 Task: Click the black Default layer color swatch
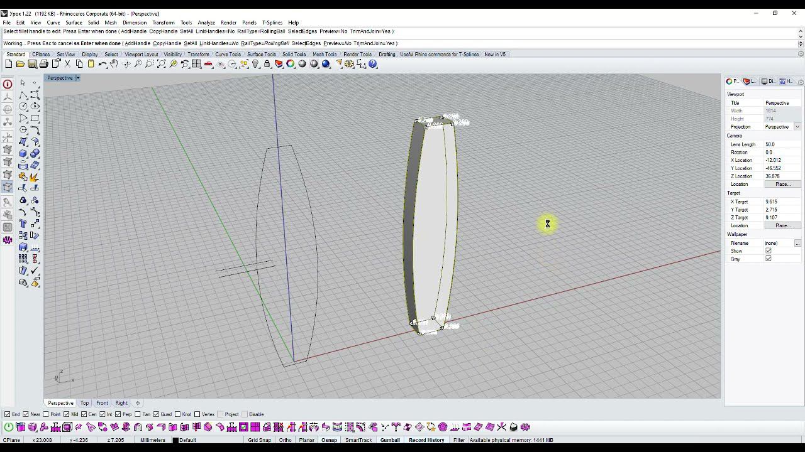coord(175,440)
